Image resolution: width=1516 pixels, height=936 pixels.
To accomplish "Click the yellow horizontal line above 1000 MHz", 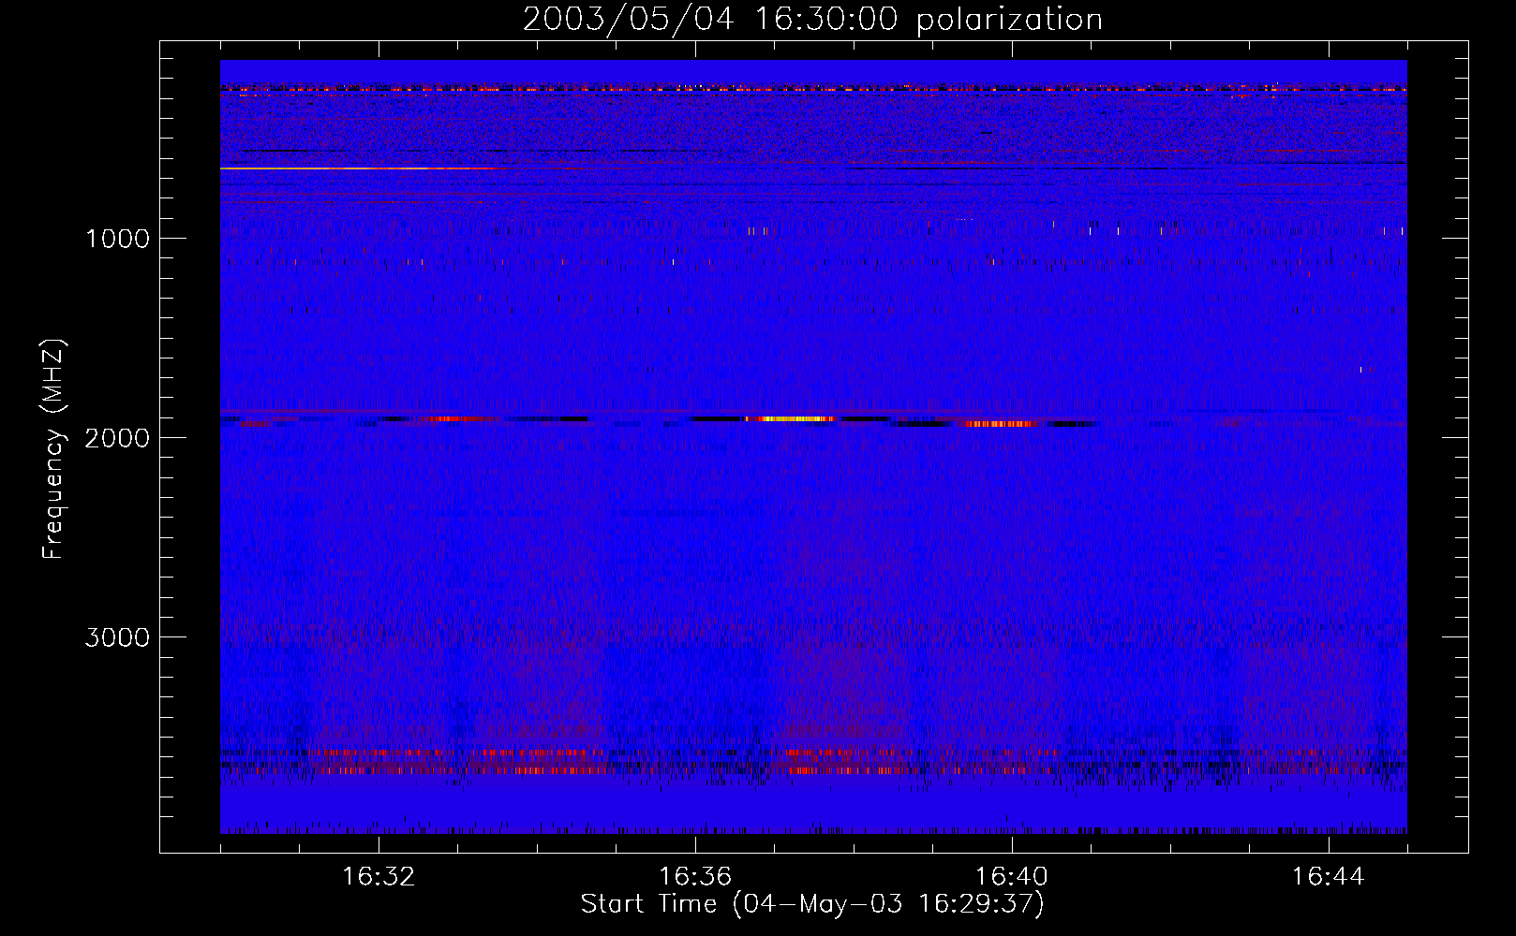I will pyautogui.click(x=356, y=168).
